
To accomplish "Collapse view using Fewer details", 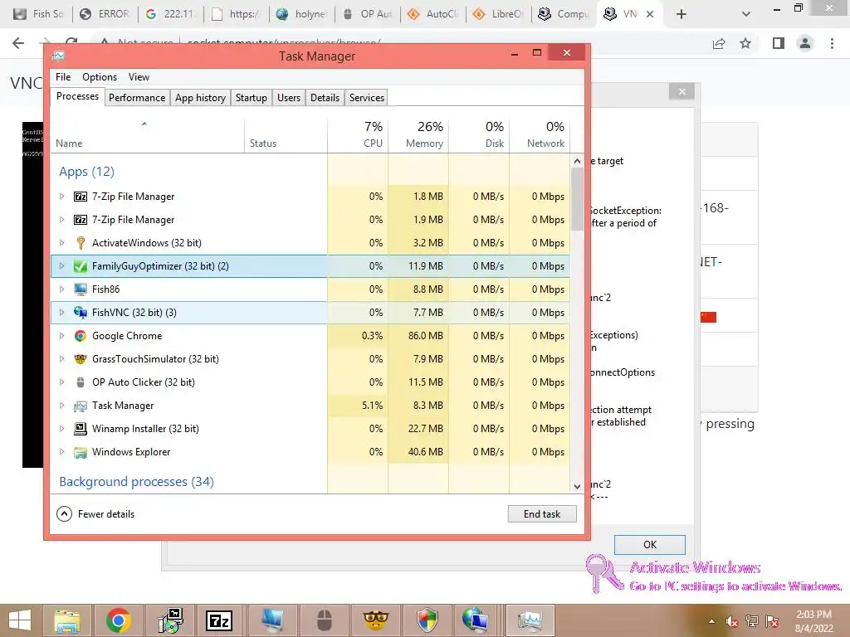I will point(96,514).
